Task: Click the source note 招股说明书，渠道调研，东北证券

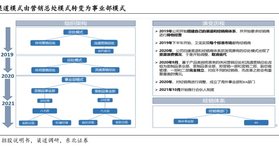Action: 45,140
